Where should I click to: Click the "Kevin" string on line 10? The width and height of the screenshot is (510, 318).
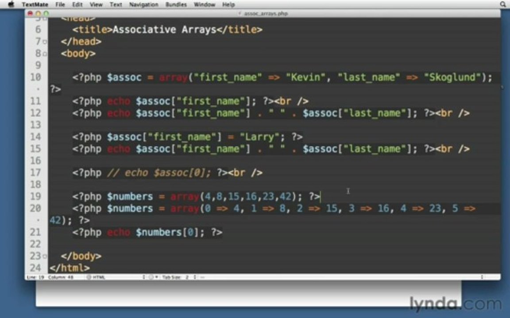[x=305, y=77]
